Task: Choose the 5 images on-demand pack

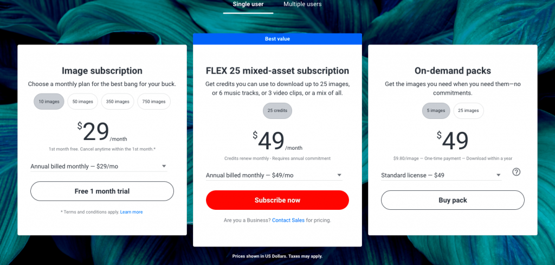Action: (436, 111)
